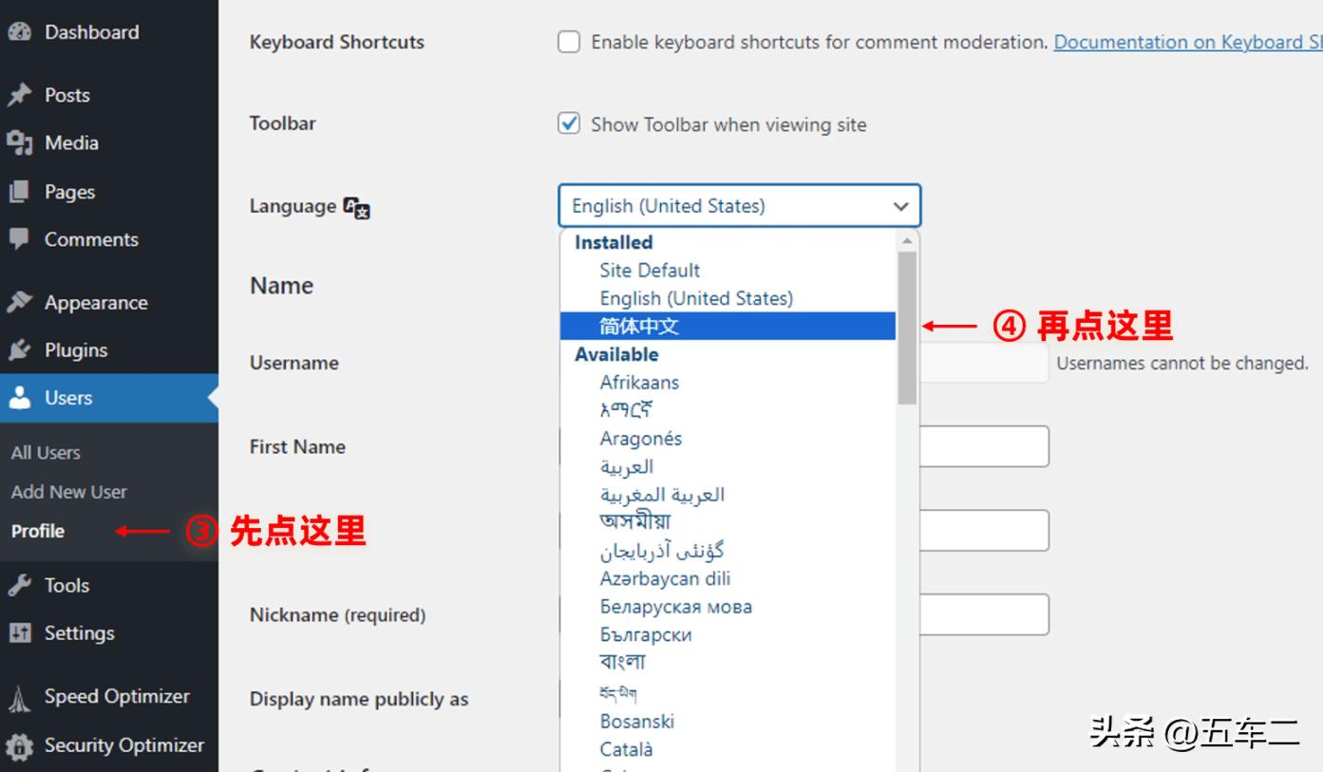The image size is (1323, 772).
Task: Open the Pages menu
Action: click(x=109, y=192)
